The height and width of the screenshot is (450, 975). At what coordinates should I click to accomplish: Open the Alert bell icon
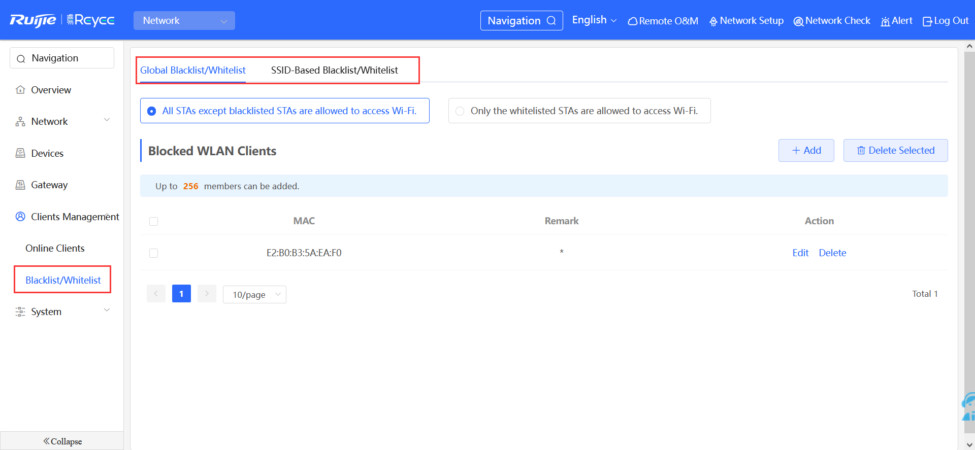(885, 21)
